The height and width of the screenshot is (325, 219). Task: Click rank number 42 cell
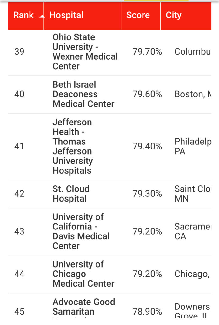tap(19, 194)
